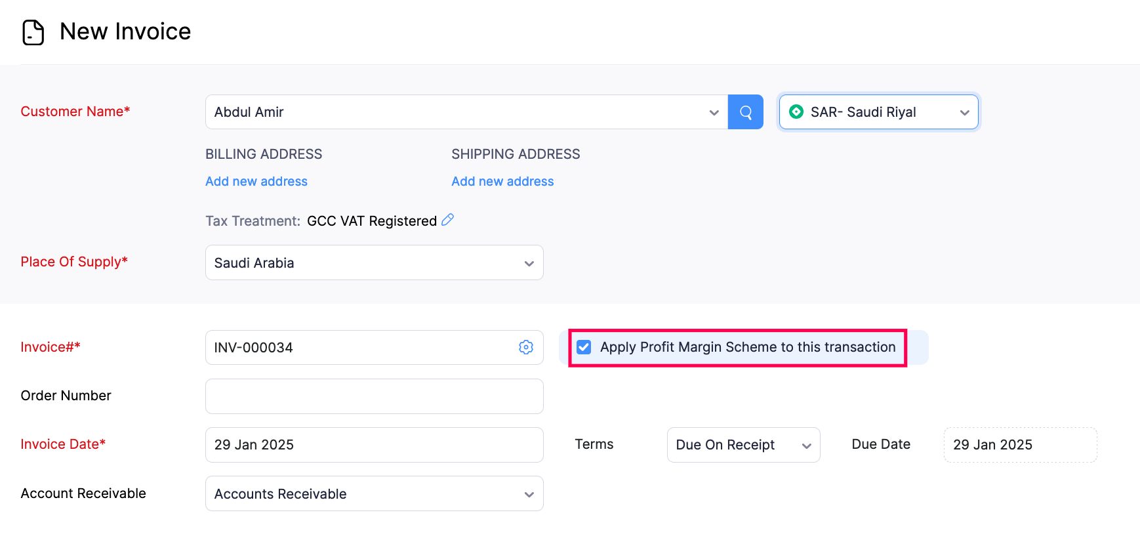The width and height of the screenshot is (1140, 542).
Task: Click the GCC VAT Registered text
Action: [371, 221]
